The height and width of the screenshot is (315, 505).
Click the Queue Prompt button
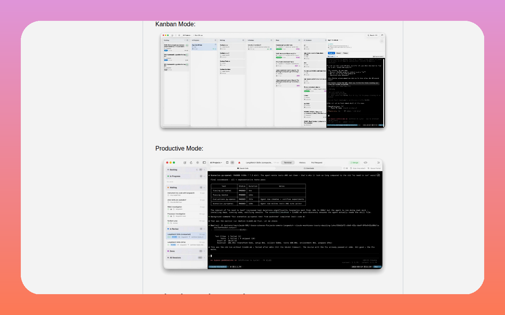pyautogui.click(x=374, y=168)
